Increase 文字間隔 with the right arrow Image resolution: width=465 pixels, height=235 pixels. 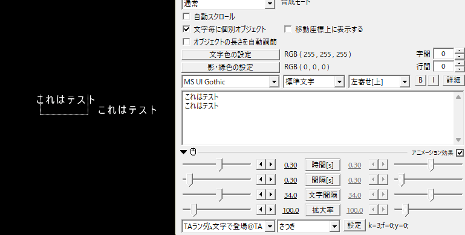pos(270,195)
